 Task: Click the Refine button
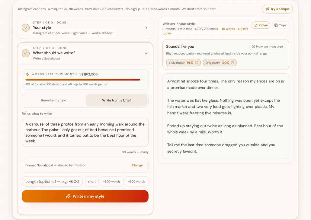261,25
